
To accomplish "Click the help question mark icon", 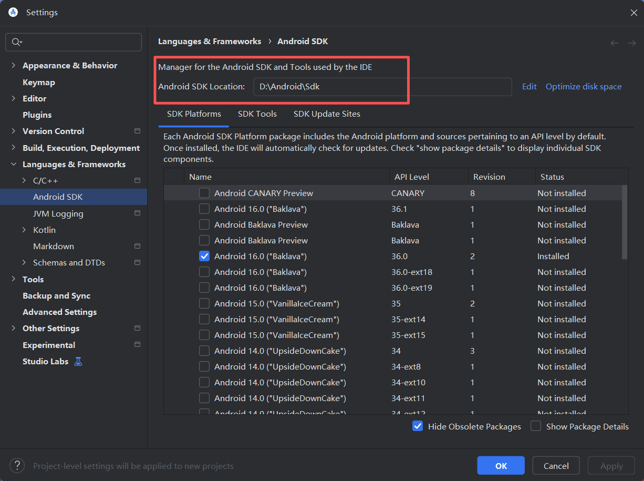I will pos(17,465).
